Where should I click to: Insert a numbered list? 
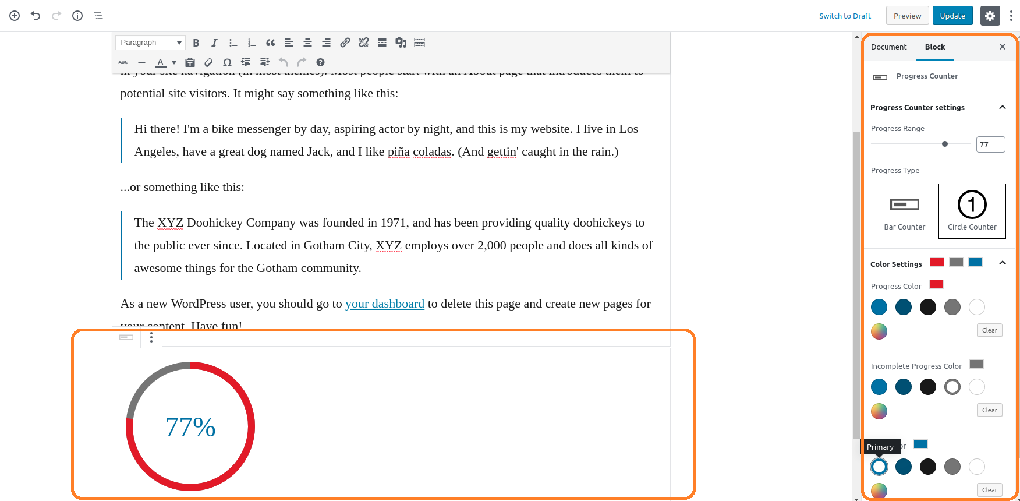252,43
